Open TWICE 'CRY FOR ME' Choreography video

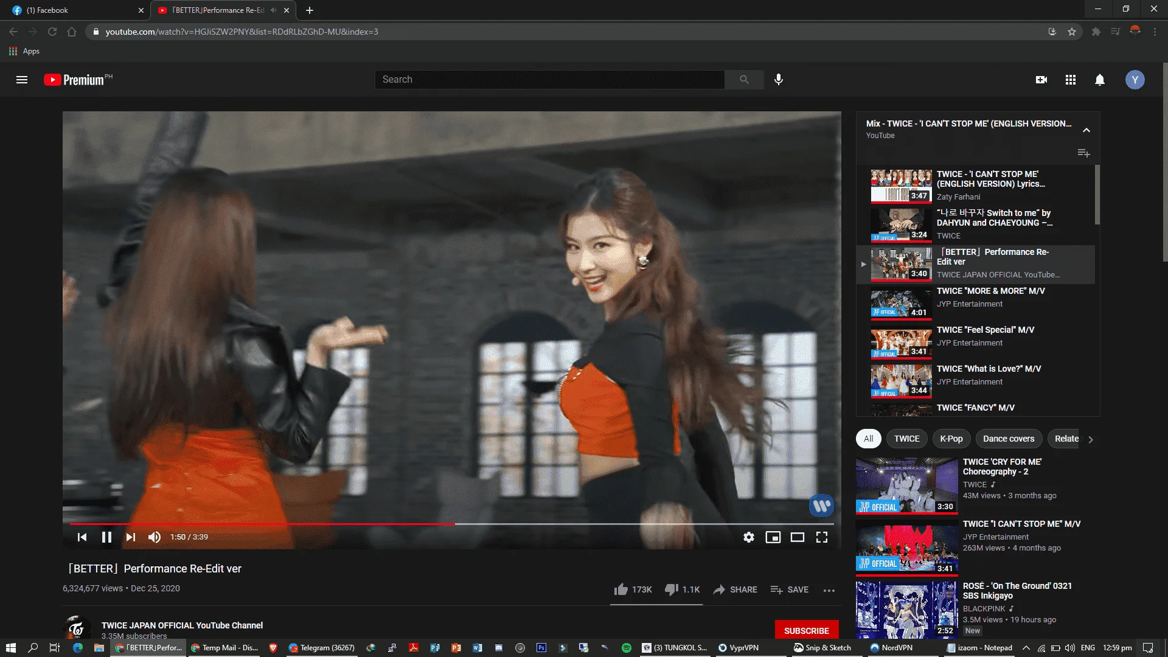pos(978,485)
